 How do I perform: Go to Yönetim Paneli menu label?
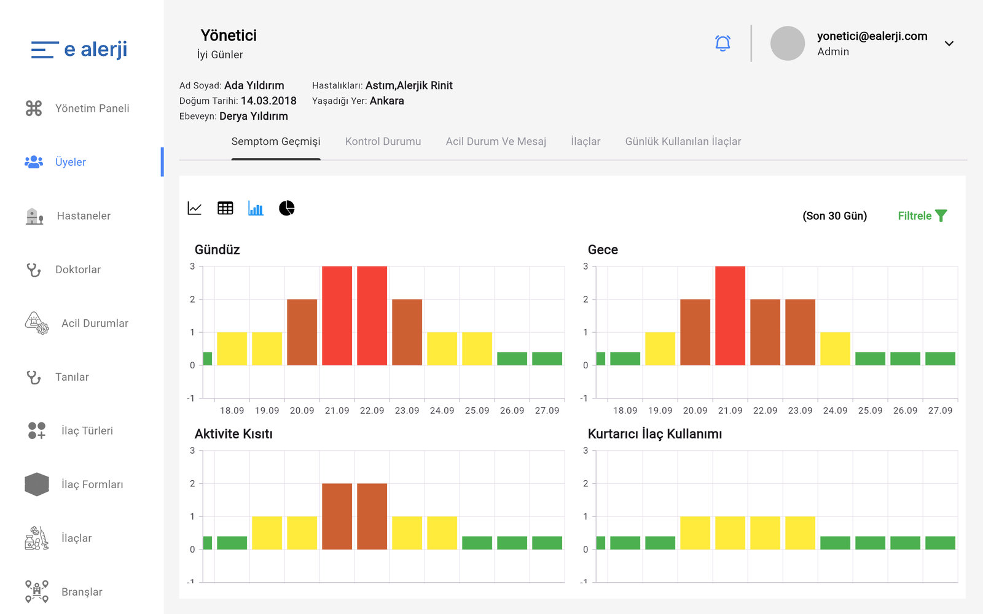92,108
